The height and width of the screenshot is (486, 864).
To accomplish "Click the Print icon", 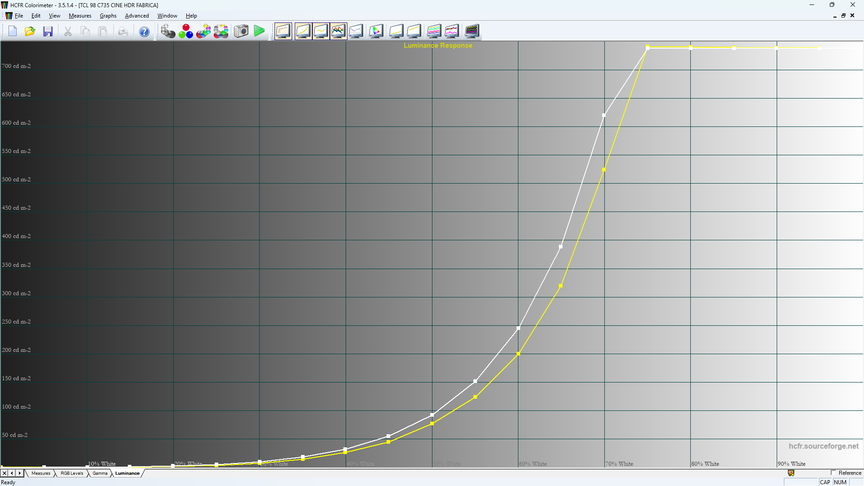I will coord(123,31).
